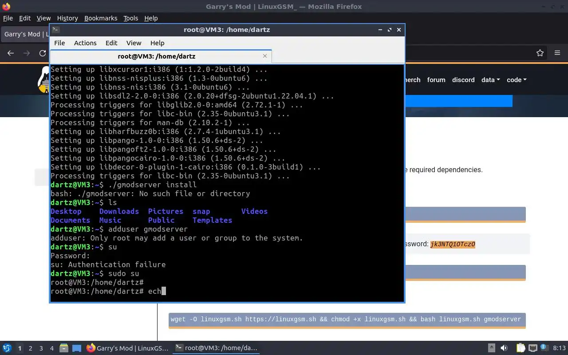
Task: Open Firefox hamburger application menu
Action: 557,53
